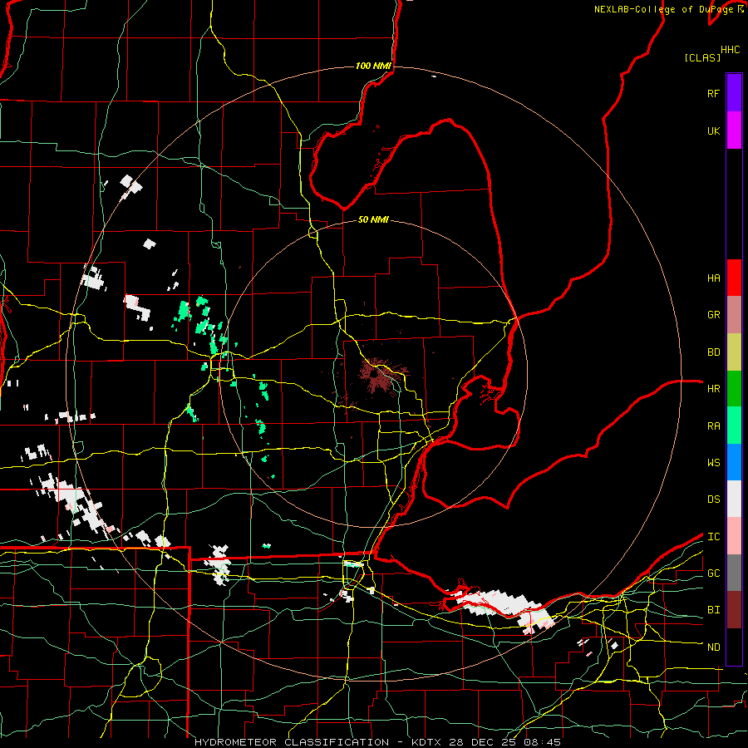Click the white DS legend swatch

(x=734, y=499)
